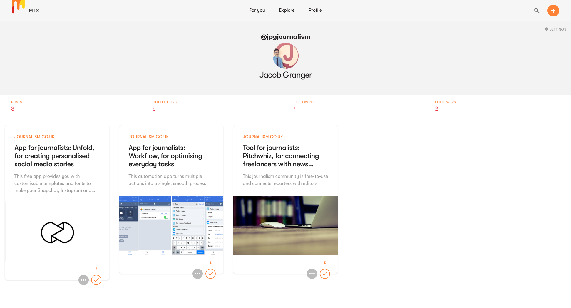Viewport: 571px width, 308px height.
Task: Click the Jacob Granger display name
Action: (286, 75)
